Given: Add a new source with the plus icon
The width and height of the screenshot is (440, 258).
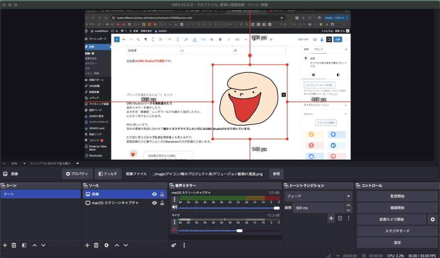Looking at the screenshot, I should tap(87, 245).
